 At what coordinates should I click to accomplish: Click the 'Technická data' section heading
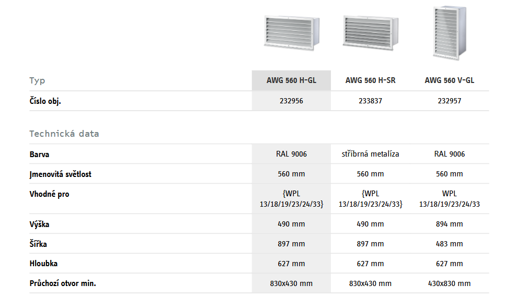point(64,134)
